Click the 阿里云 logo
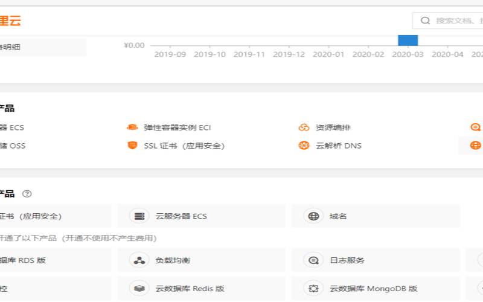Viewport: 483px width, 302px height. [x=10, y=21]
